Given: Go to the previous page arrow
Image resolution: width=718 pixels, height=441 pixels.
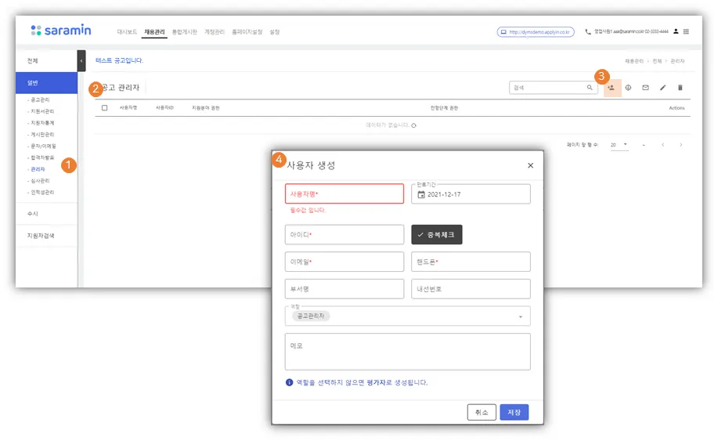Looking at the screenshot, I should tap(662, 145).
